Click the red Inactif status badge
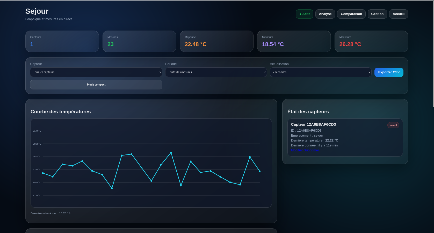This screenshot has width=434, height=233. click(x=393, y=125)
